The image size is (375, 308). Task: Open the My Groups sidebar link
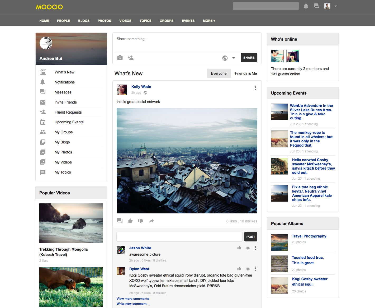64,132
